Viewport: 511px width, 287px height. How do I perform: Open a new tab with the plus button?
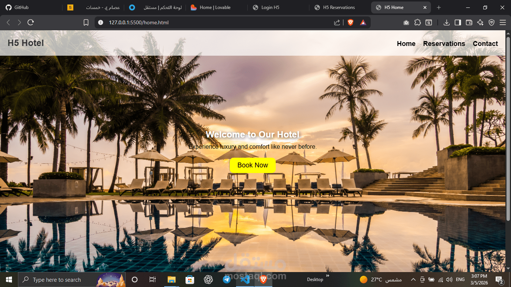coord(439,7)
